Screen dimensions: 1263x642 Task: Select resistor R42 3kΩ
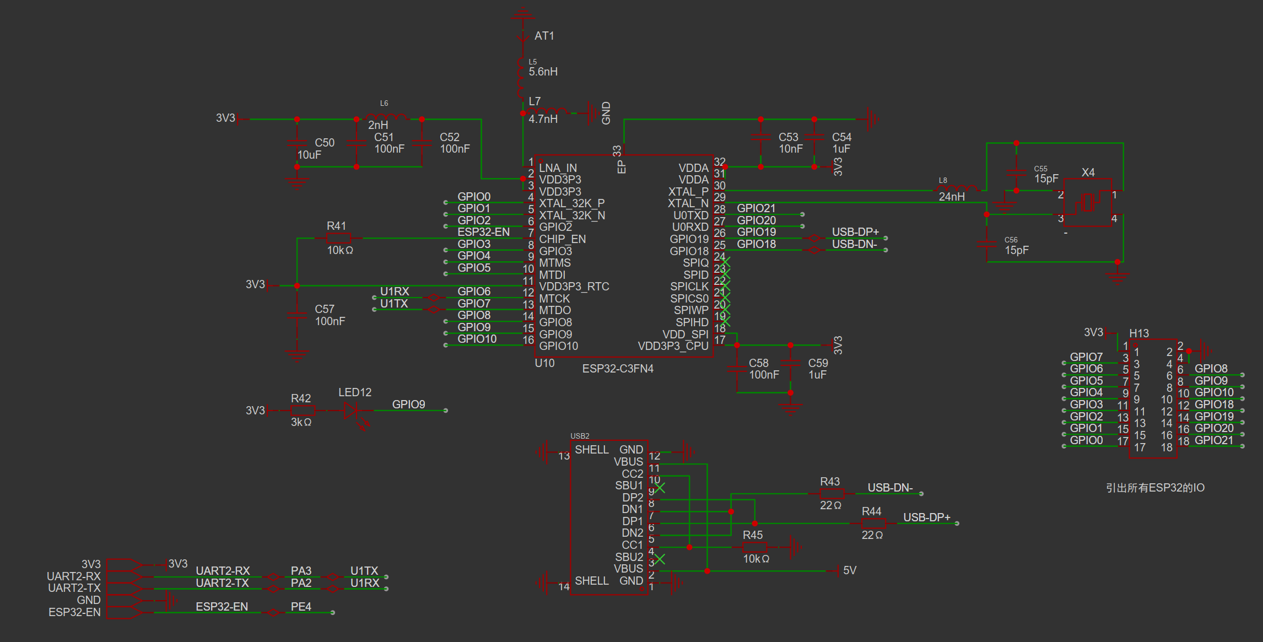point(303,411)
